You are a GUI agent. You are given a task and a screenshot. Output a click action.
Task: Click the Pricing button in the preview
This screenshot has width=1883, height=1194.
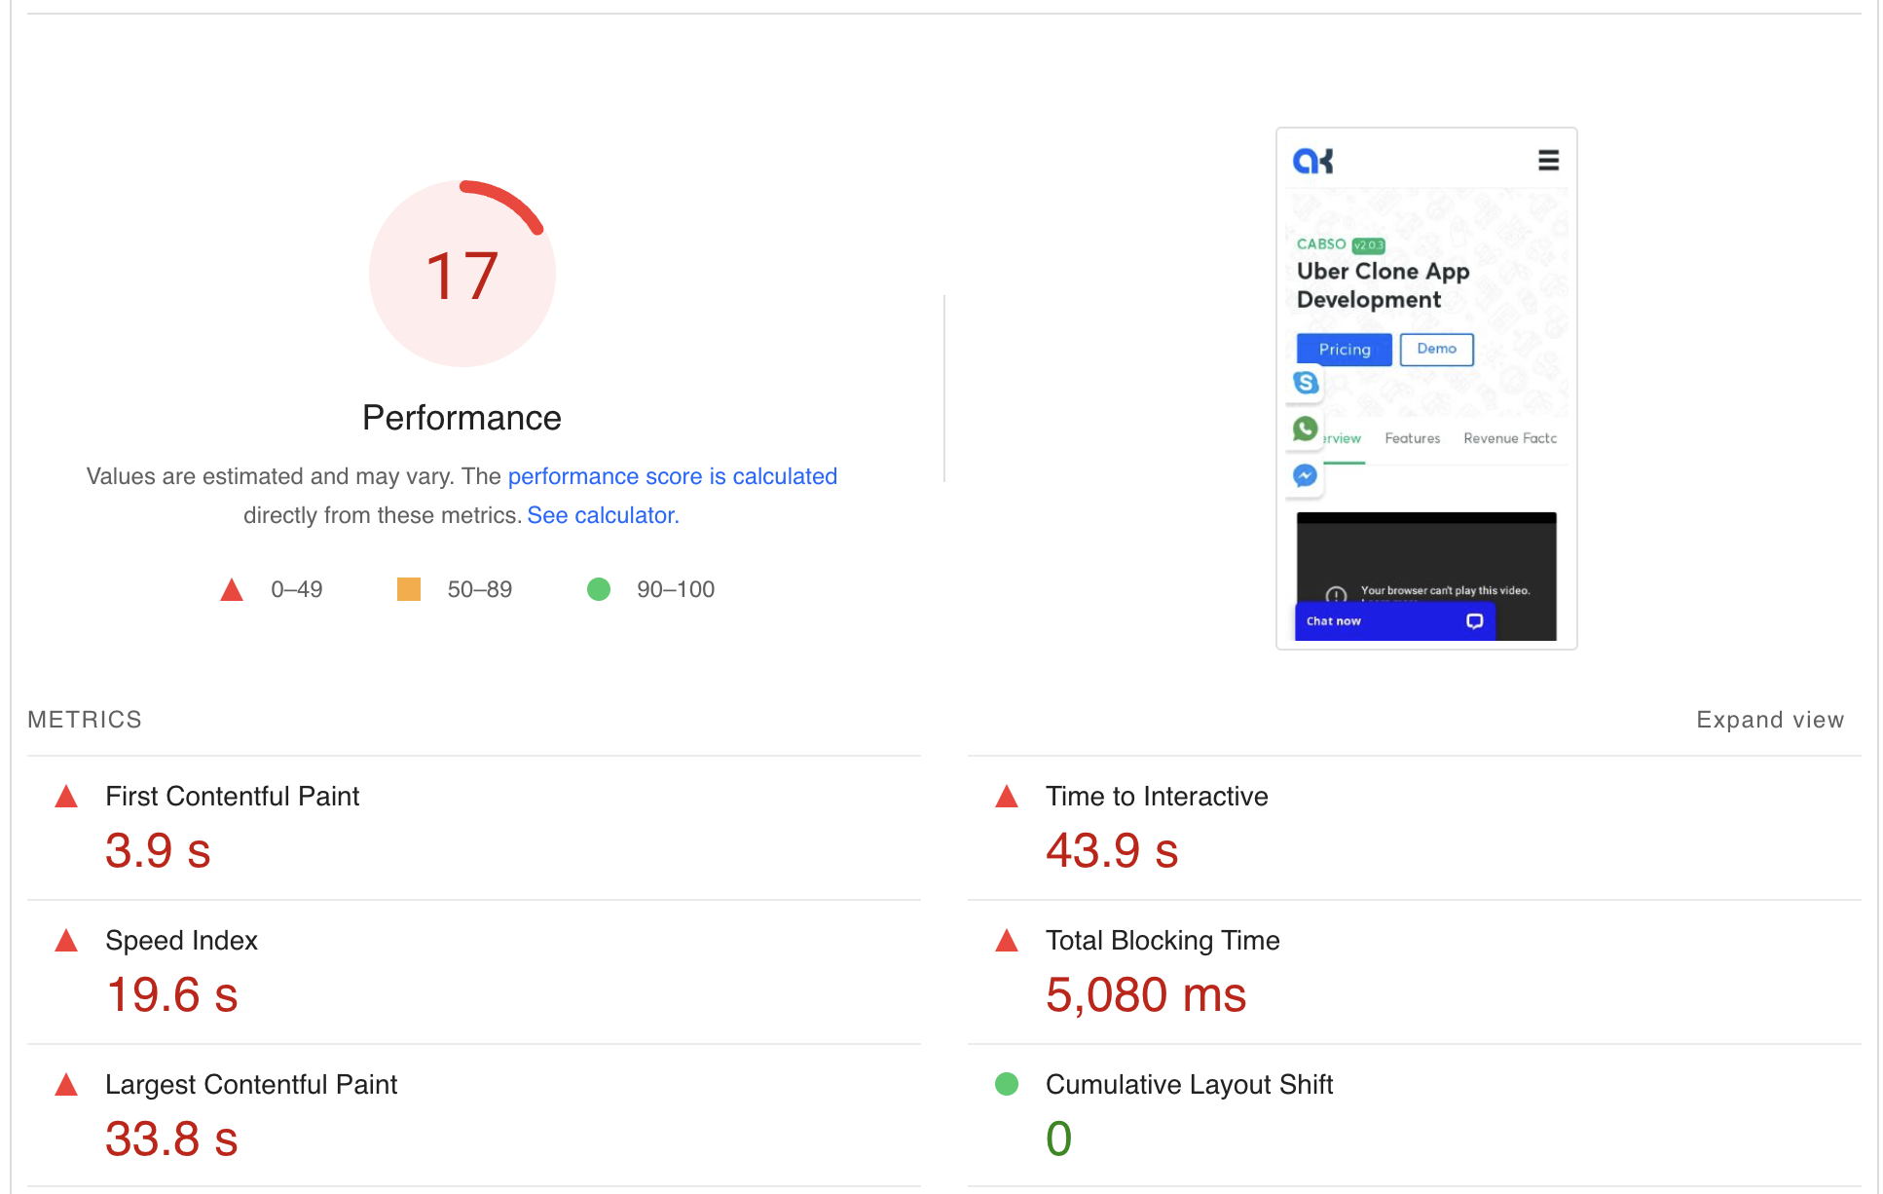pos(1344,350)
